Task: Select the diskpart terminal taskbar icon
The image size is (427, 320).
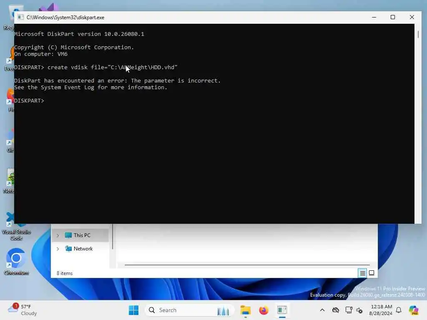Action: pos(282,310)
